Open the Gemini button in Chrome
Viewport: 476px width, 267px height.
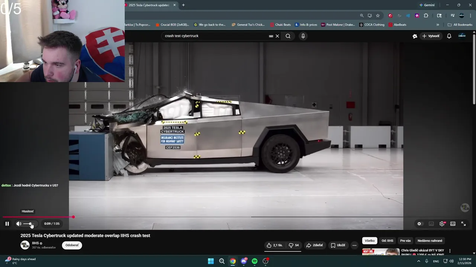[x=427, y=5]
